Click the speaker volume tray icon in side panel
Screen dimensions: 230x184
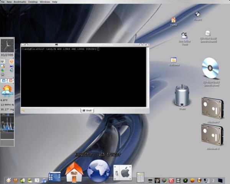point(11,70)
